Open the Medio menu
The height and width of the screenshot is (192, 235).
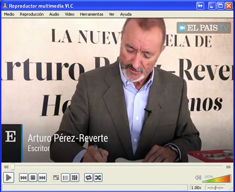tap(9, 14)
